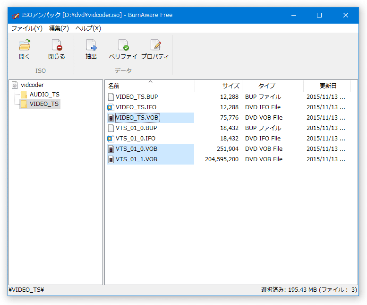The height and width of the screenshot is (305, 367).
Task: Click the VIDEO_TS.BUP blank file icon
Action: 111,97
